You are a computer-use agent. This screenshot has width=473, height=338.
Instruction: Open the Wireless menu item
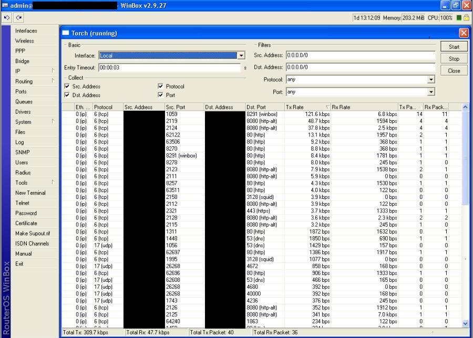[34, 40]
